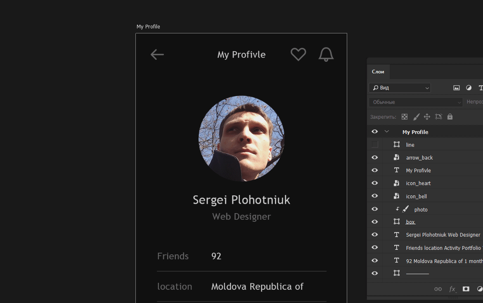Enable lock image pixels (brush icon)
Viewport: 483px width, 303px height.
(x=416, y=117)
